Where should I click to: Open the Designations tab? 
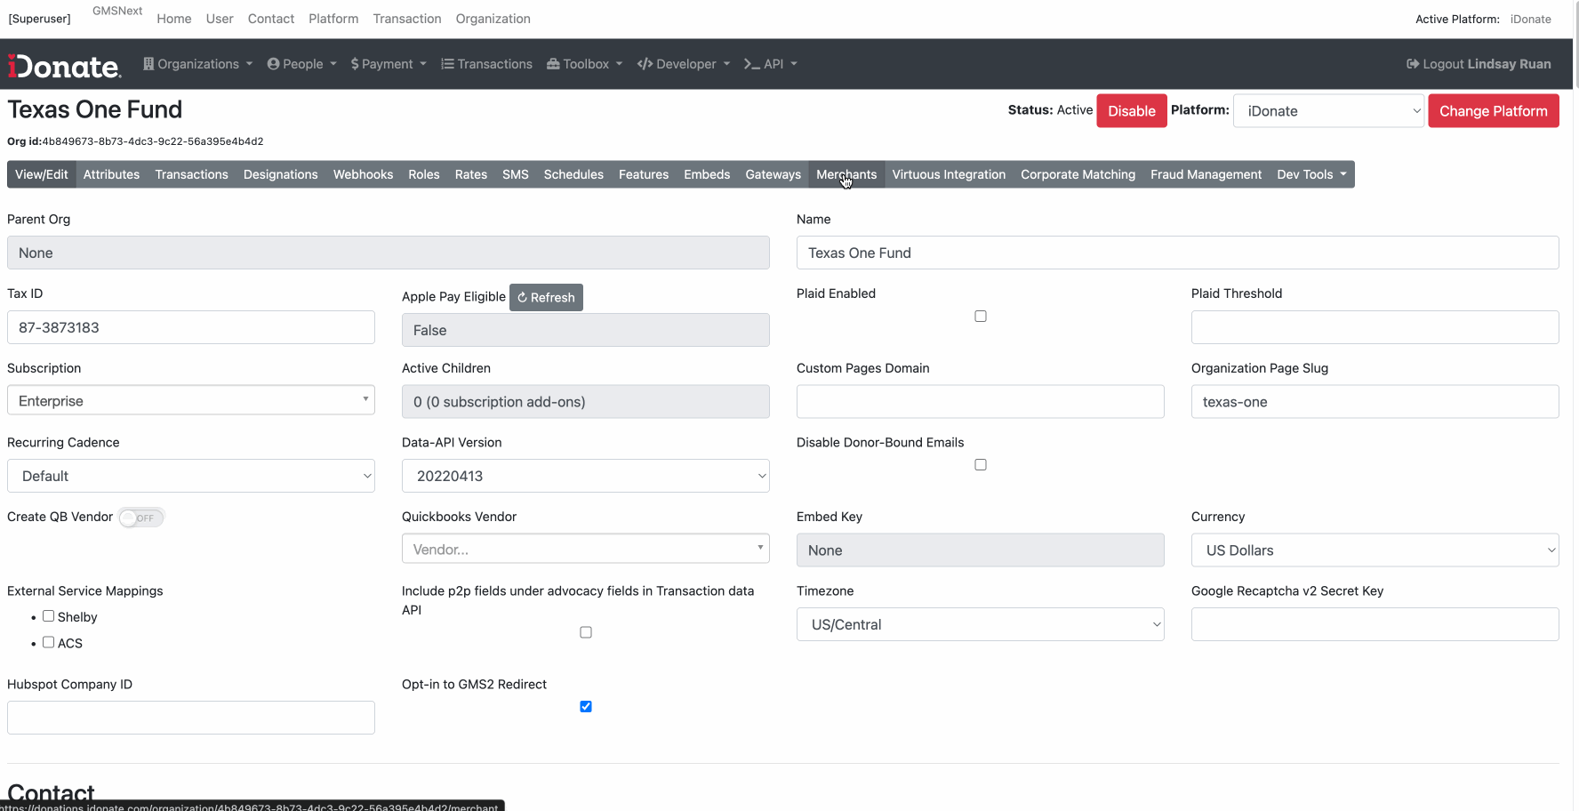pyautogui.click(x=281, y=174)
